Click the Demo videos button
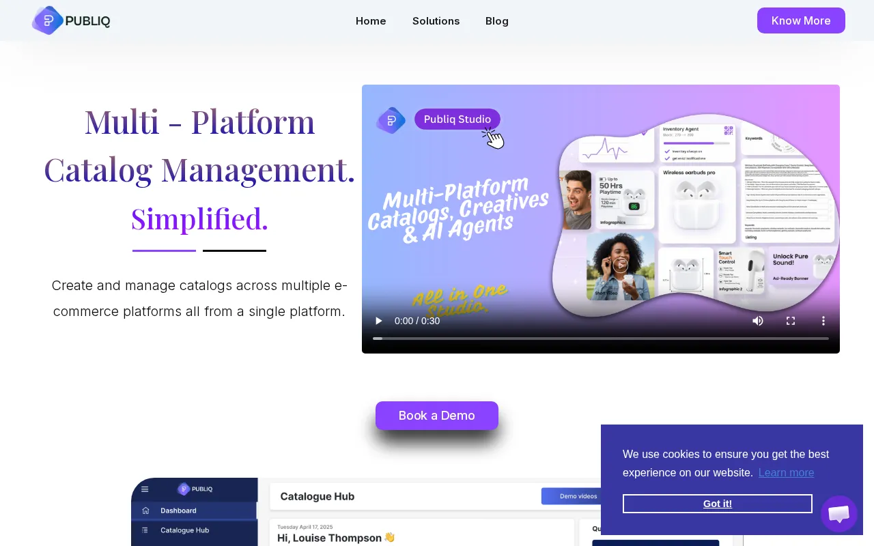 point(578,496)
